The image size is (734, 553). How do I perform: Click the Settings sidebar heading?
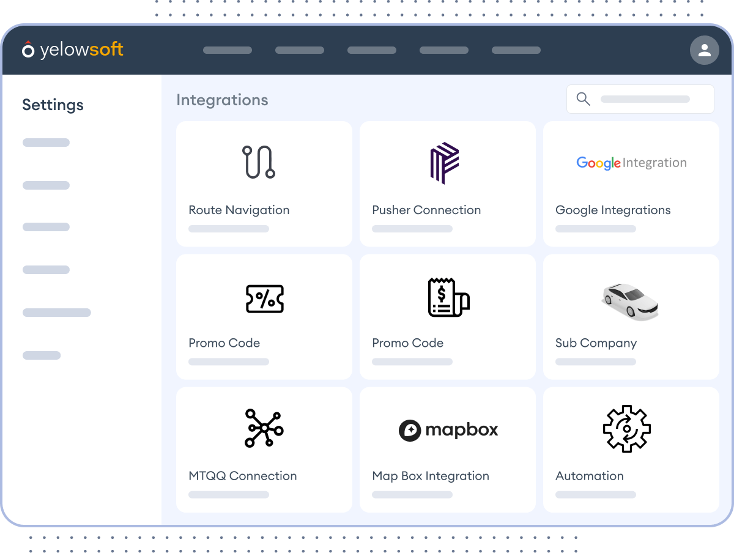[53, 105]
